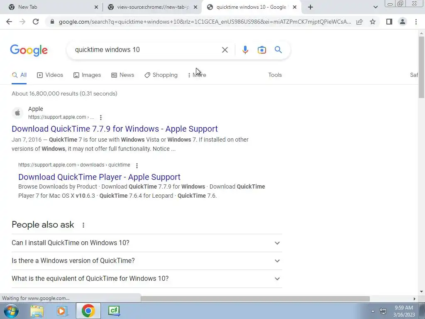Expand Can I install QuickTime on Windows 10?
Screen dimensions: 425x319
[x=147, y=243]
